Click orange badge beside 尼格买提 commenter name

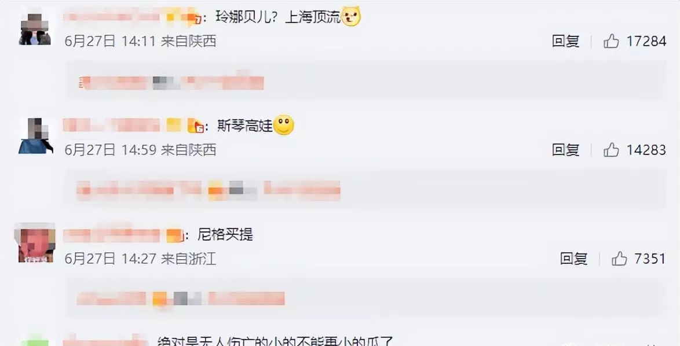(175, 235)
